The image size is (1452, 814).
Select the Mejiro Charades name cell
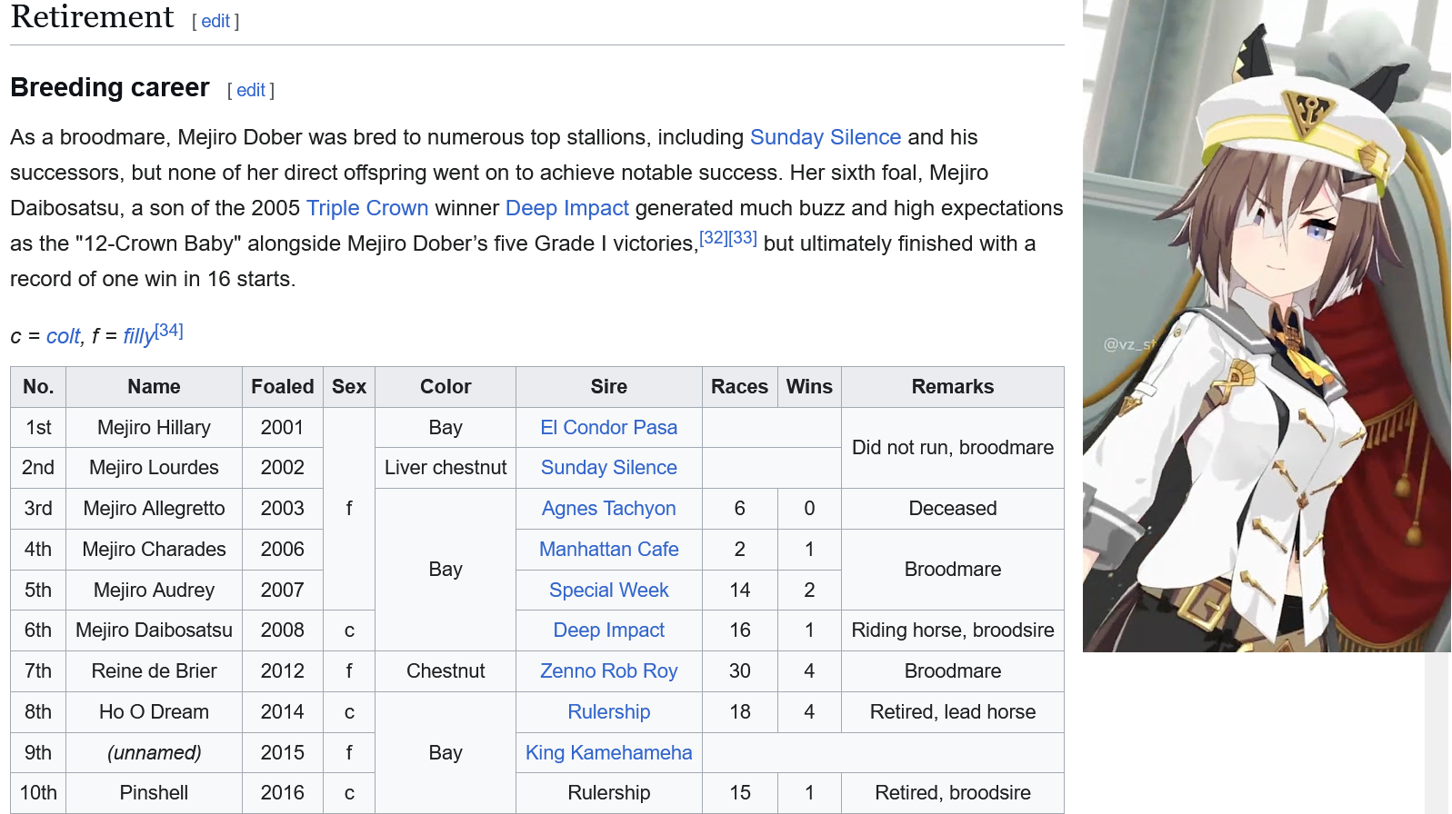[x=155, y=550]
